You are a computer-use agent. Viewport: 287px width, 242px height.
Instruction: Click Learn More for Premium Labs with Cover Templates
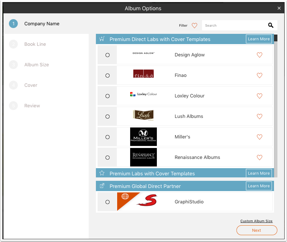259,173
